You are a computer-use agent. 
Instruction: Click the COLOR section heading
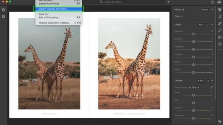[179, 81]
